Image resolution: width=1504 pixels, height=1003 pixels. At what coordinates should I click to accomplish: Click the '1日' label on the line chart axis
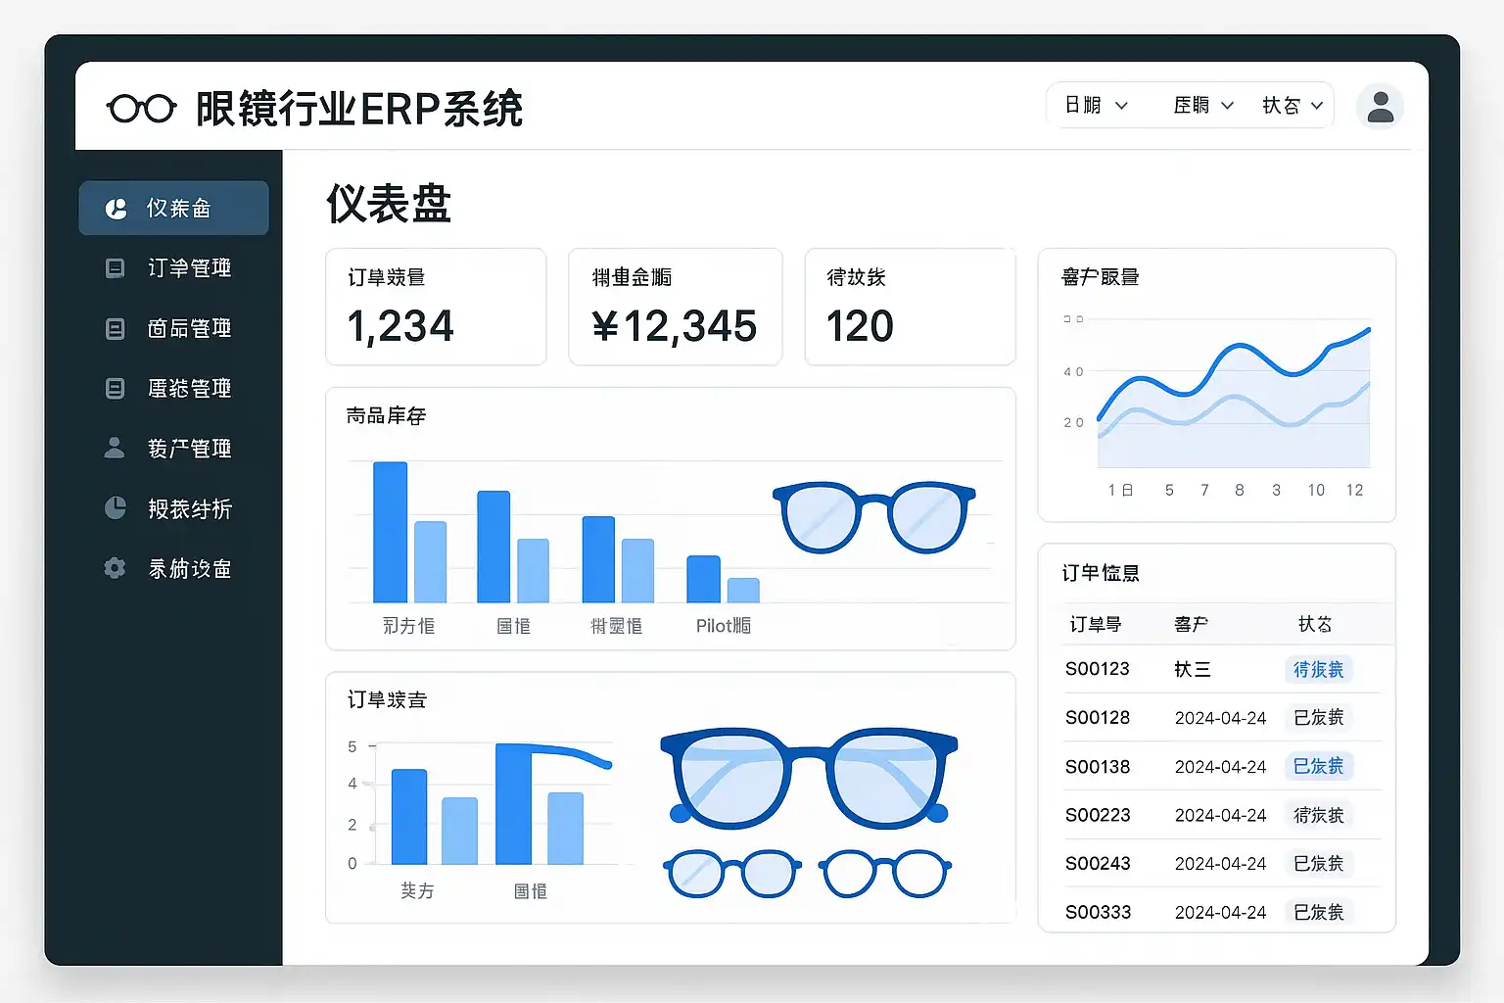click(x=1121, y=490)
